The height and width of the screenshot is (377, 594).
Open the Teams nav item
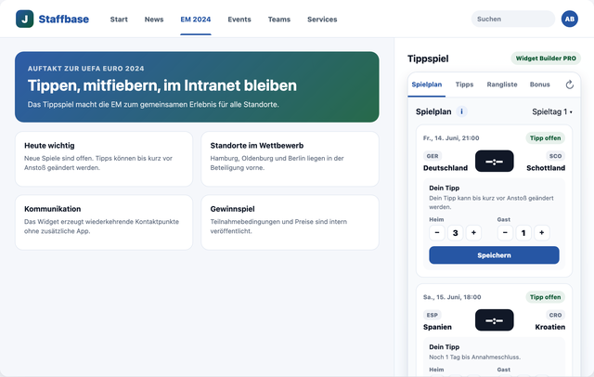[x=279, y=19]
